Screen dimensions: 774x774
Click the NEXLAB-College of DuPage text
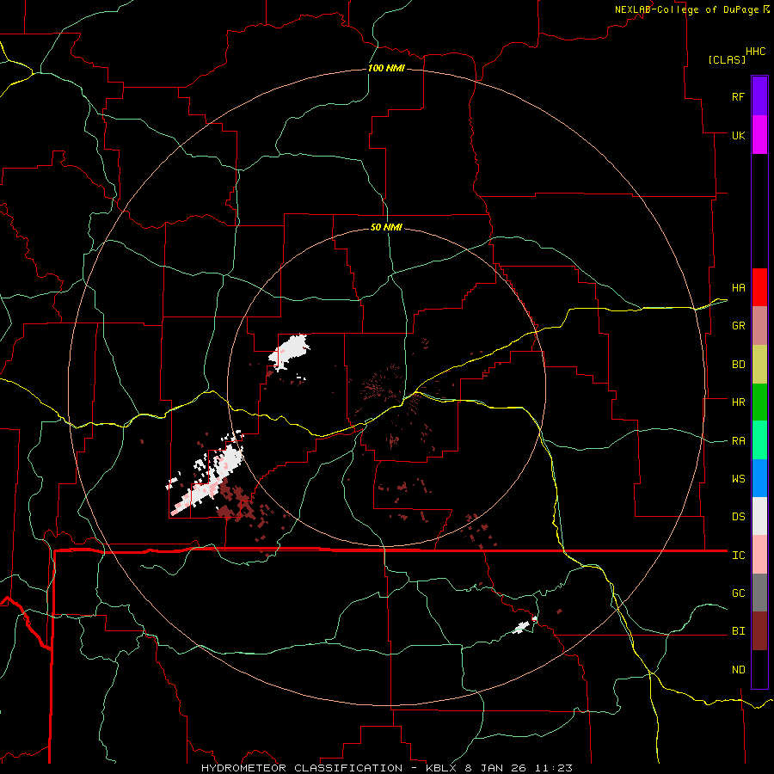(686, 9)
